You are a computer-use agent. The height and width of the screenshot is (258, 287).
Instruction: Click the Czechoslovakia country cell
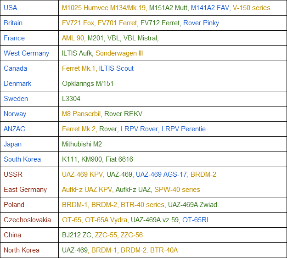[x=29, y=220]
